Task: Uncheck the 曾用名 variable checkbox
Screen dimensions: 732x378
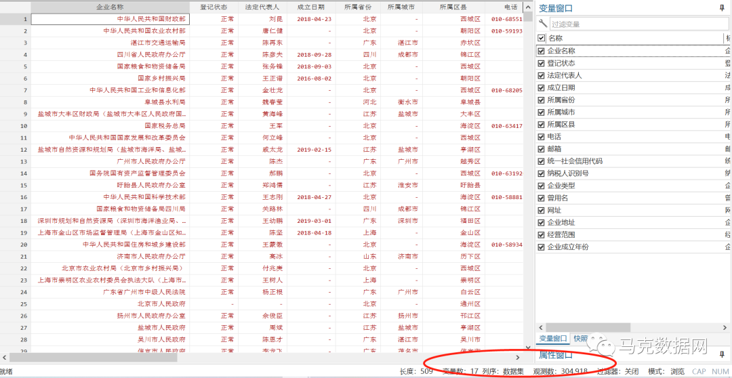Action: 542,198
